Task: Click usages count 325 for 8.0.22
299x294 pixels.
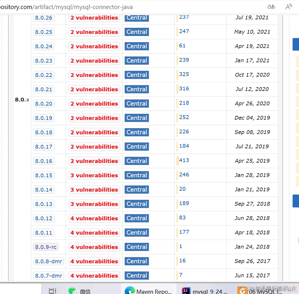Action: tap(184, 74)
